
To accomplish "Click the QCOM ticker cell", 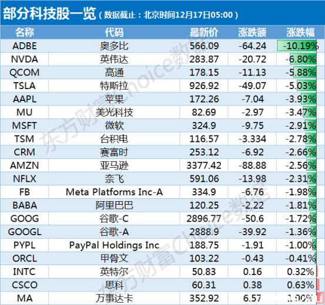I will (25, 72).
